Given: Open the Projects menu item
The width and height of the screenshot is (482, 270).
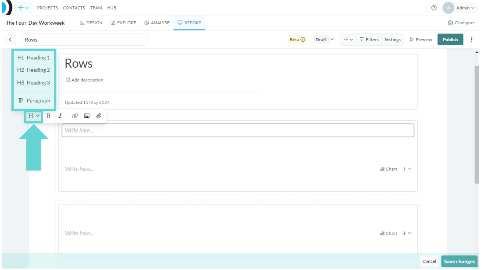Looking at the screenshot, I should click(x=48, y=8).
